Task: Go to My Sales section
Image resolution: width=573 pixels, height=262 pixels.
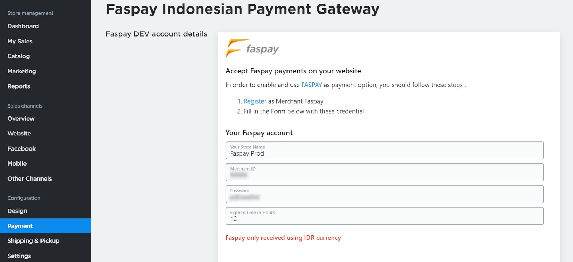Action: pos(20,41)
